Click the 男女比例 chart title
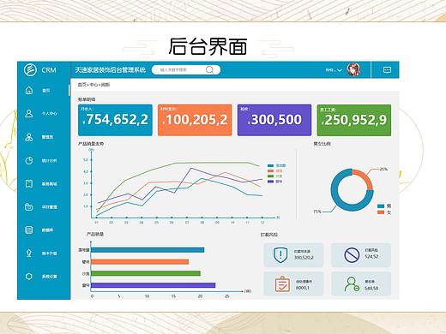This screenshot has width=446, height=334. click(322, 144)
